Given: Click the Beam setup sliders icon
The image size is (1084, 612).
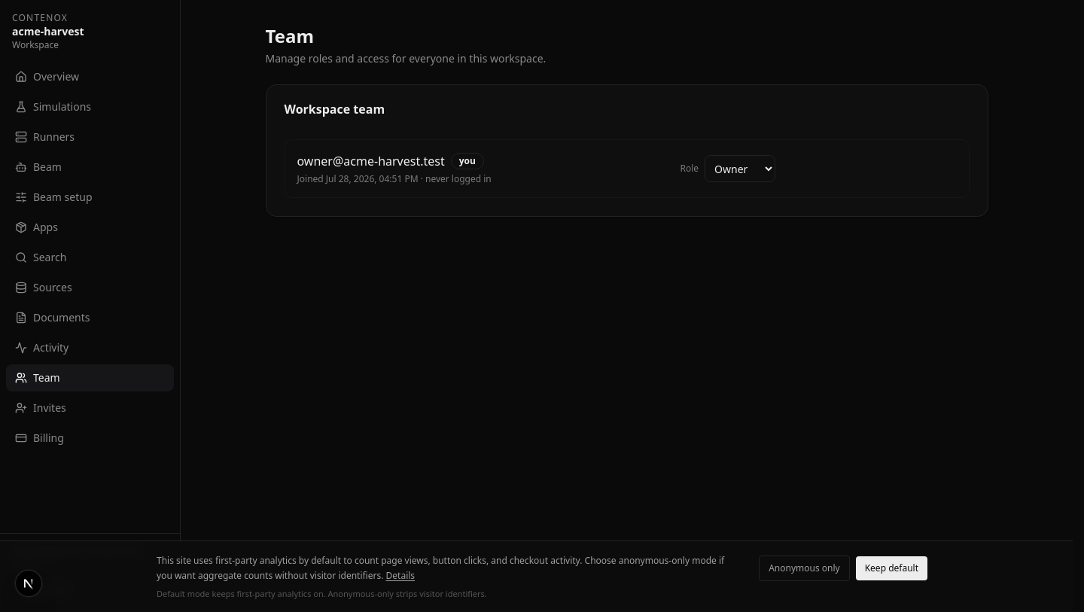Looking at the screenshot, I should click(21, 197).
